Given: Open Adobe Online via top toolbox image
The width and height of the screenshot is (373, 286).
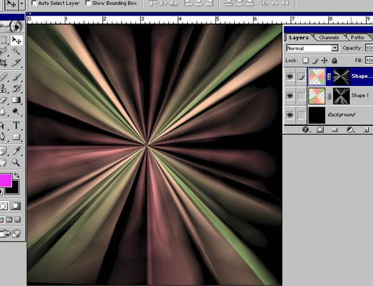Looking at the screenshot, I should click(11, 27).
